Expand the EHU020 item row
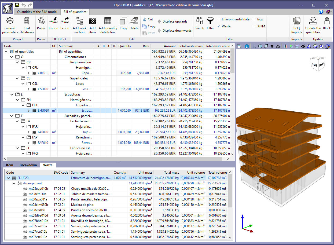 (x=28, y=111)
